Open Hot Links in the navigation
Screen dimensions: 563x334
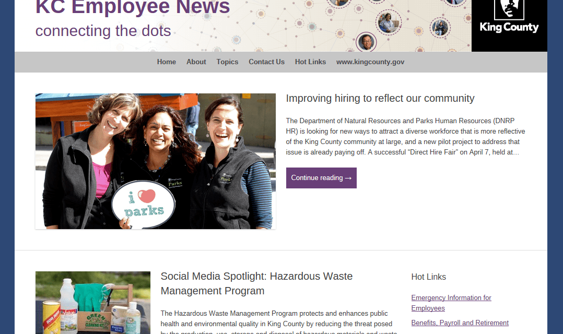310,62
